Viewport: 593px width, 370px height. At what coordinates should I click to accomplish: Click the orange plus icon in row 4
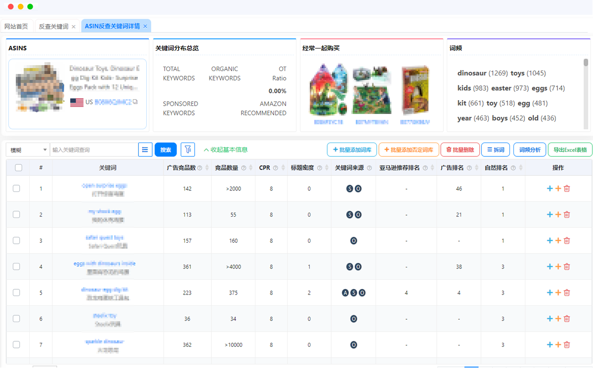(558, 266)
